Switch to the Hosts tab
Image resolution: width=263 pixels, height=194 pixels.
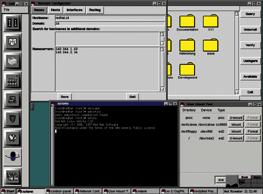(x=55, y=10)
